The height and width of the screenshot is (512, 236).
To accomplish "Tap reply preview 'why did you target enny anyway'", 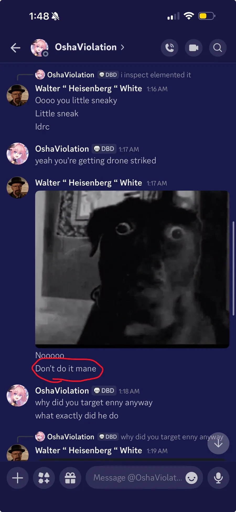I will [172, 437].
